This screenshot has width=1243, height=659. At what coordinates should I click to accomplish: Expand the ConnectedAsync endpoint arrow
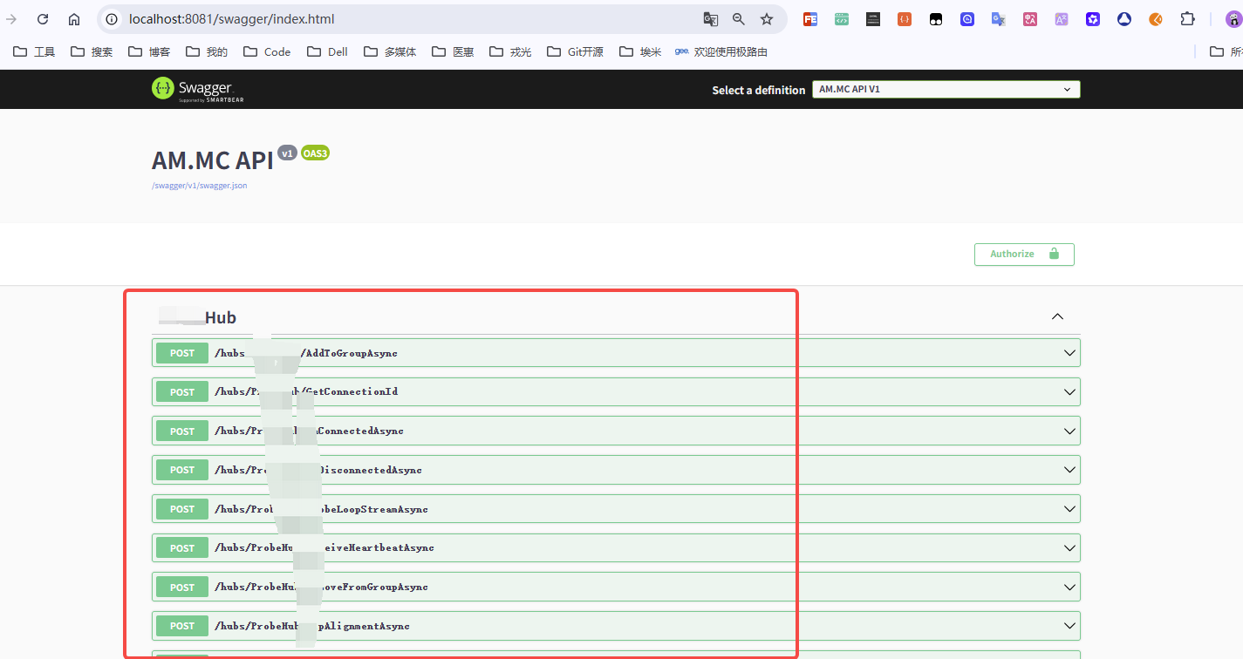click(1069, 431)
